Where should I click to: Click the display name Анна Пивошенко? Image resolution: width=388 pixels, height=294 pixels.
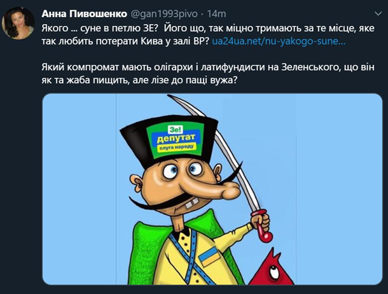85,14
